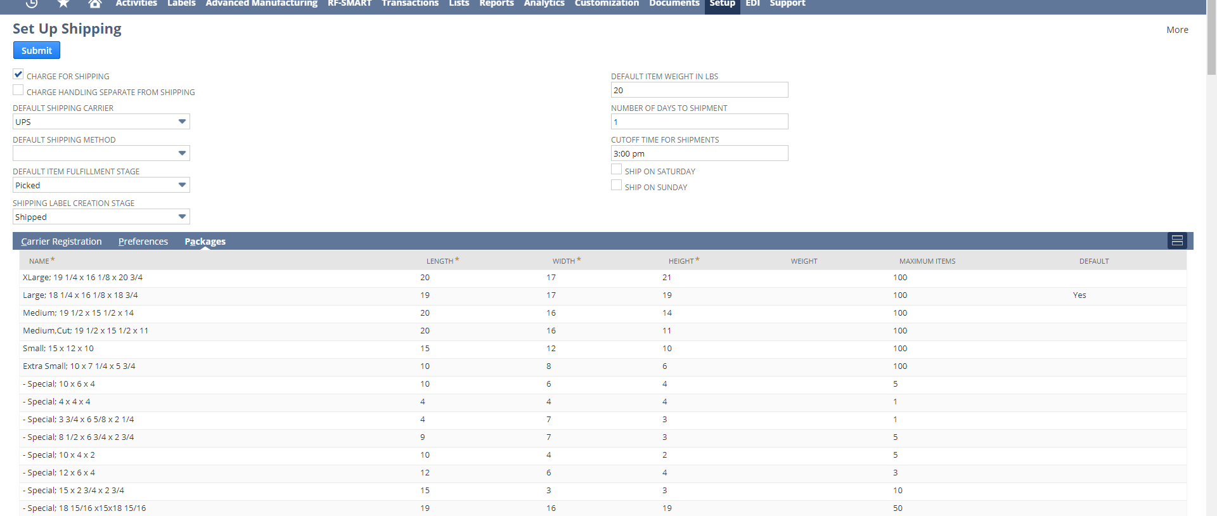Select row '- Special; 8 1/2 x 6 3/4 x 2 3/4'
1217x516 pixels.
pos(603,437)
